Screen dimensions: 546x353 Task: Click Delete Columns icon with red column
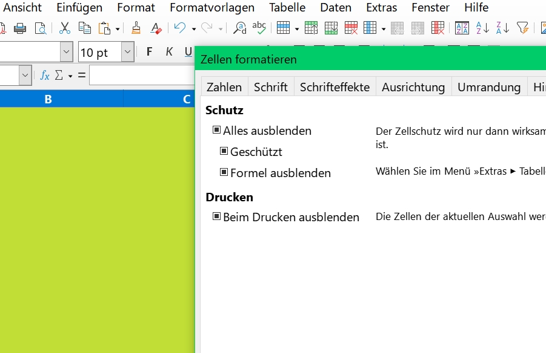click(438, 28)
